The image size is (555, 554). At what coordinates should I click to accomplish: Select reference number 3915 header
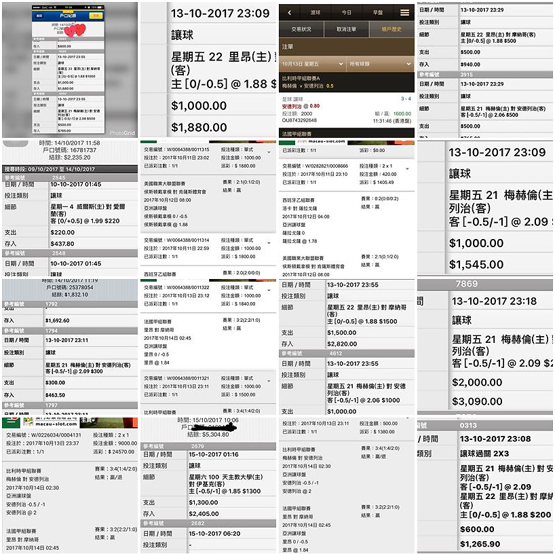tap(485, 75)
